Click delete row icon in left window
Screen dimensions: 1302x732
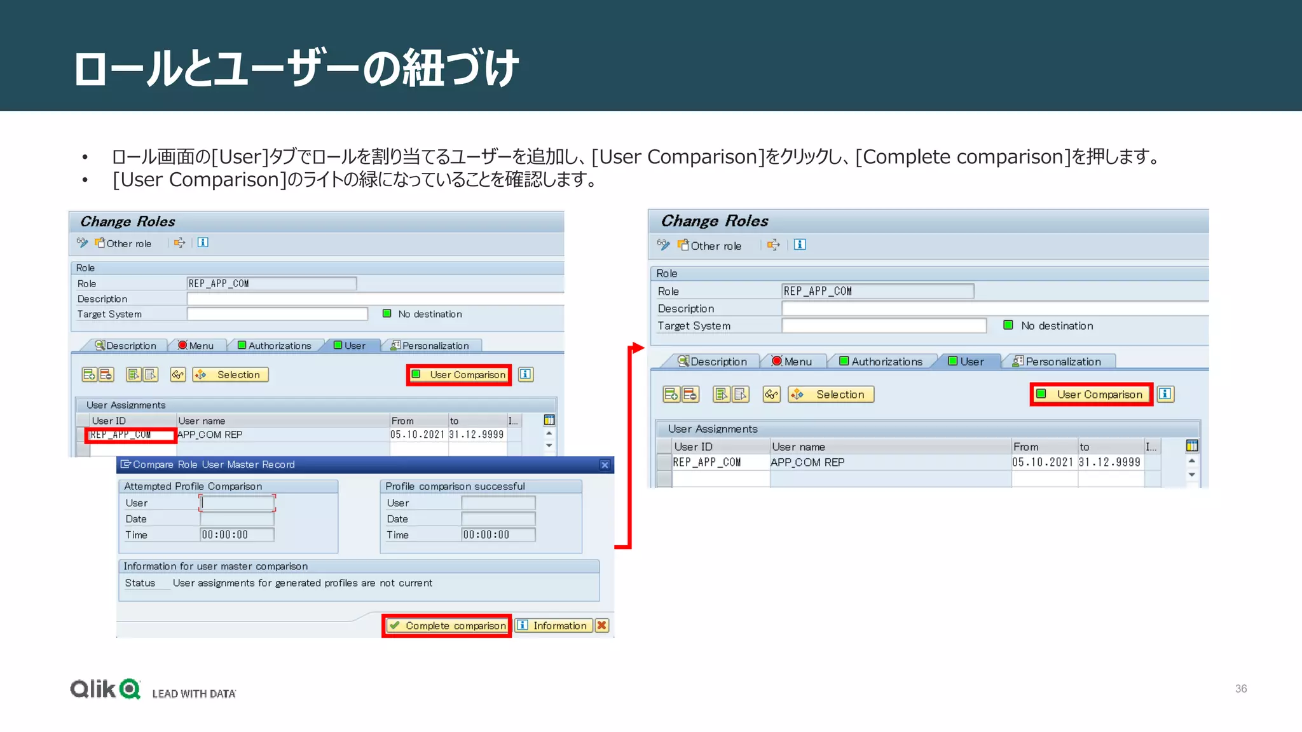coord(106,375)
